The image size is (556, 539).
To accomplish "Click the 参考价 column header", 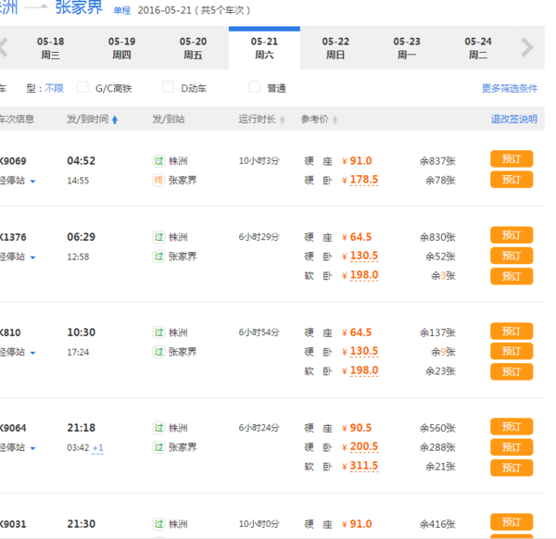I will (x=315, y=119).
